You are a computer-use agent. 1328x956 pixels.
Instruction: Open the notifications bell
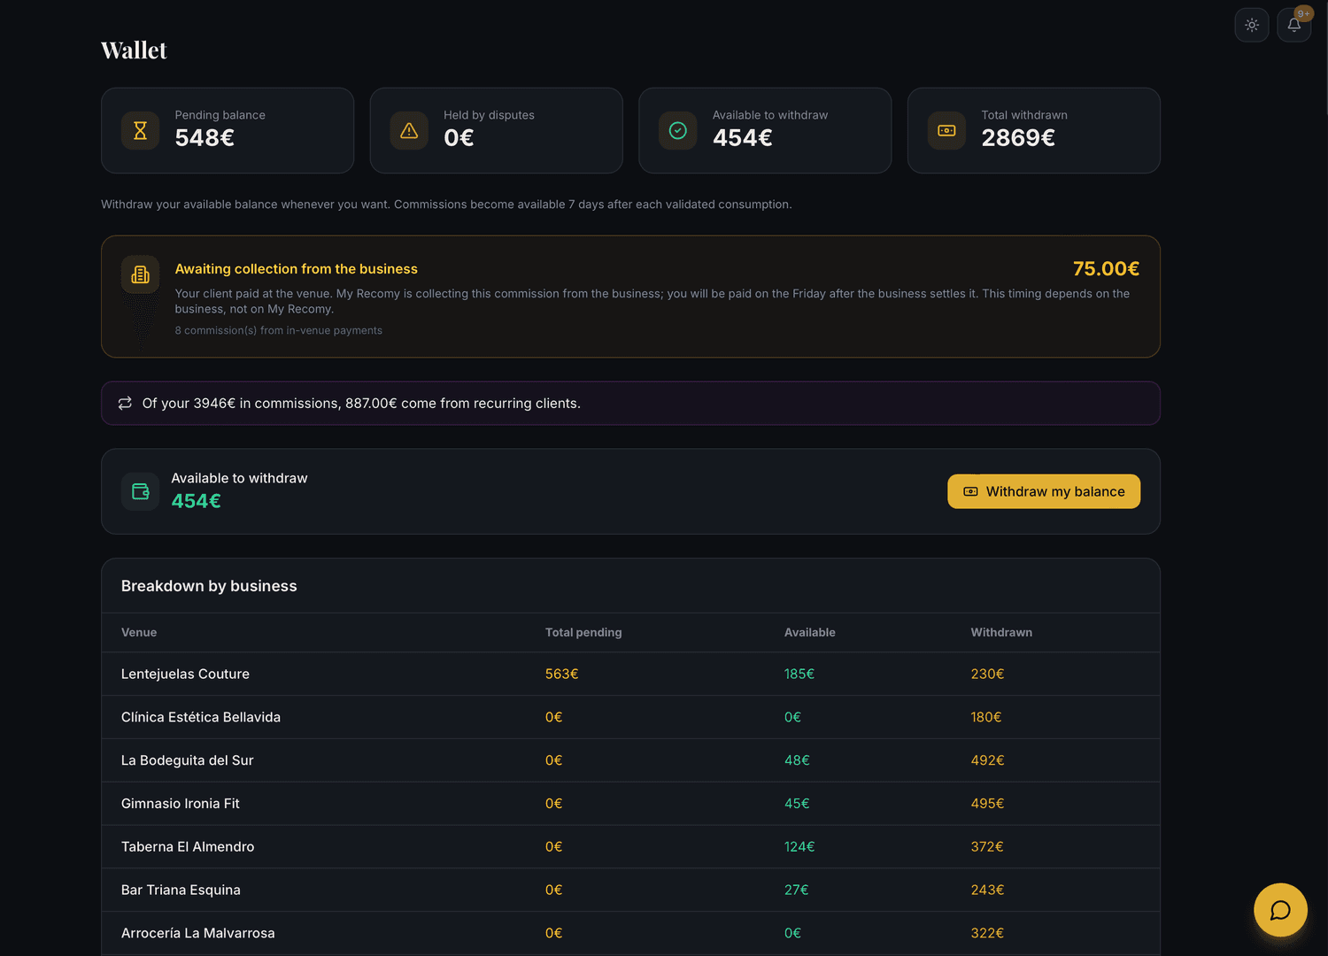(x=1293, y=25)
